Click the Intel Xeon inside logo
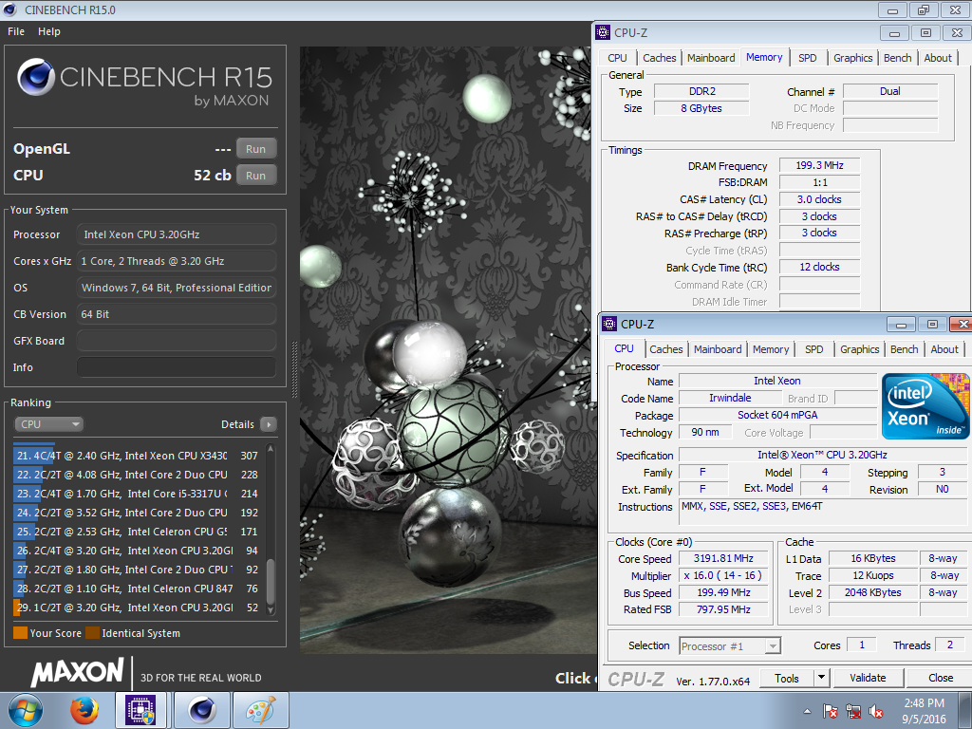 point(925,406)
